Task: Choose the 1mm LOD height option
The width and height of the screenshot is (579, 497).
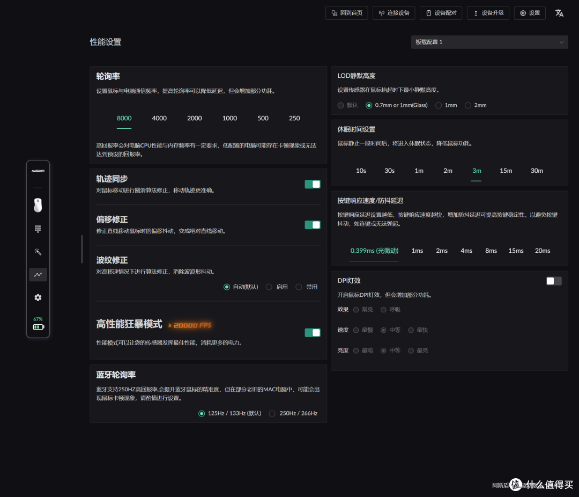Action: tap(446, 105)
